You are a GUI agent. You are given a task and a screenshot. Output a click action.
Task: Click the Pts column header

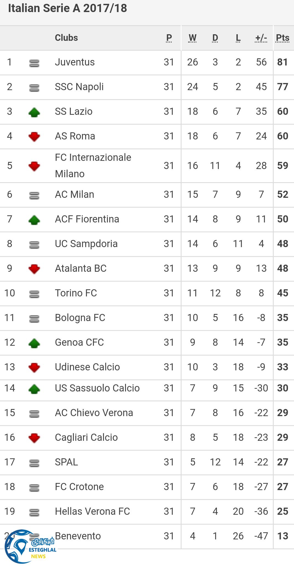pos(282,38)
